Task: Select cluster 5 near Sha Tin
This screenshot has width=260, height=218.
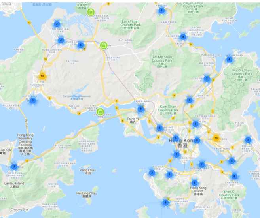Action: tap(190, 100)
